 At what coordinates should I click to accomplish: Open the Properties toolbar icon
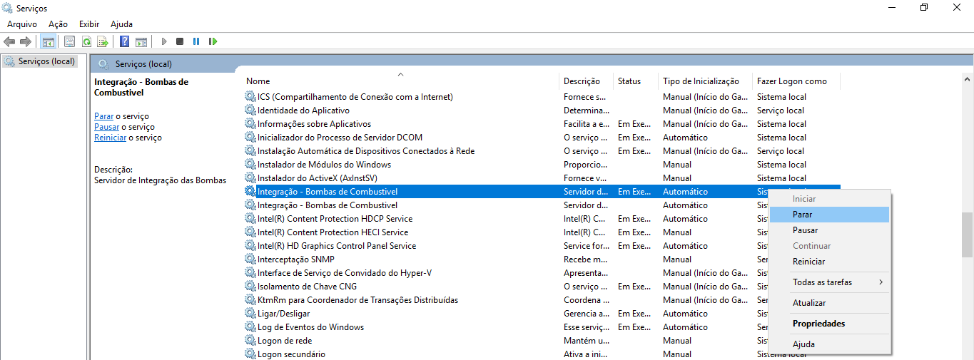click(70, 41)
